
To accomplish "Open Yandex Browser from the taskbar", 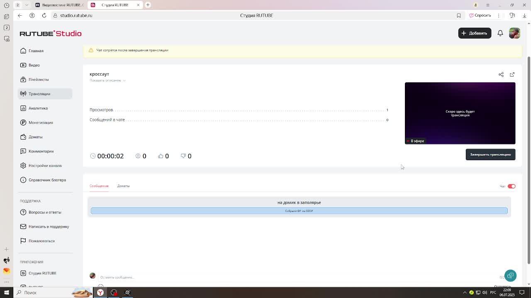I will [100, 293].
